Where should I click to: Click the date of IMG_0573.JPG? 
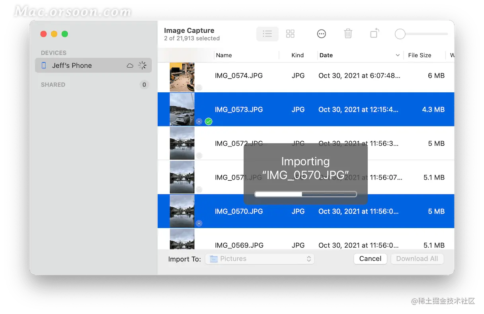[358, 109]
